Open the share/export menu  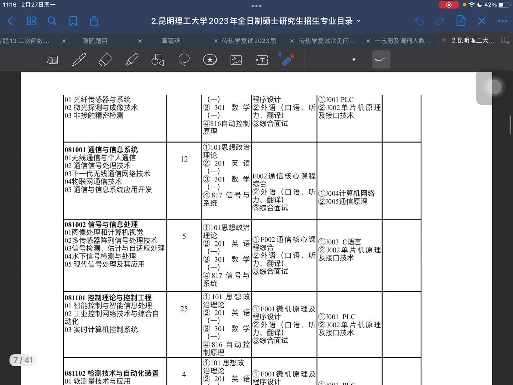[94, 21]
